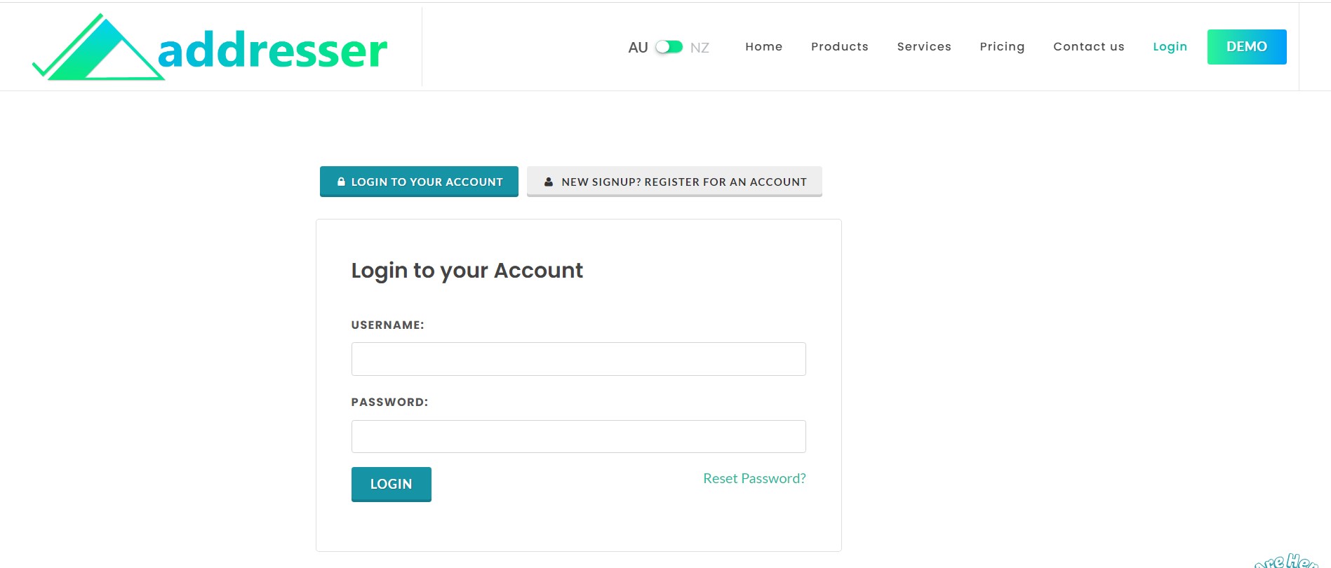Open the Services menu item
This screenshot has width=1331, height=568.
coord(924,47)
